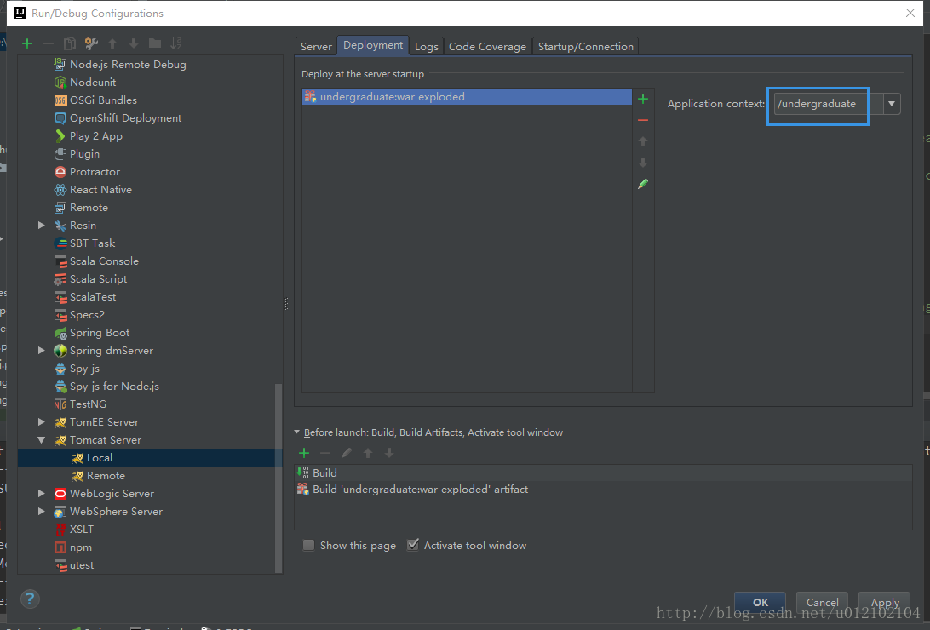Switch to the Server tab
Viewport: 930px width, 630px height.
pos(316,46)
